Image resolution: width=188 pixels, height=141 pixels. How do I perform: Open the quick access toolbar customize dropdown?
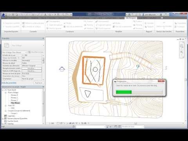71,14
